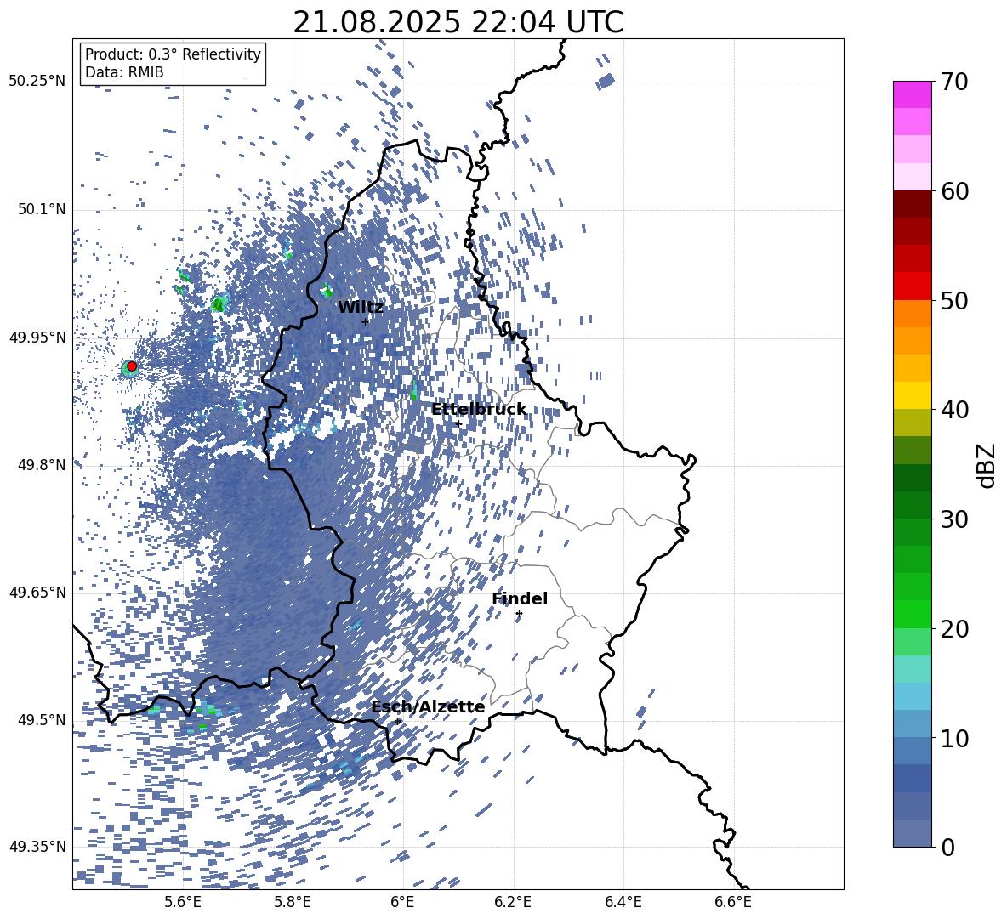This screenshot has width=1007, height=919.
Task: Click the Wiltz city label
Action: point(361,308)
